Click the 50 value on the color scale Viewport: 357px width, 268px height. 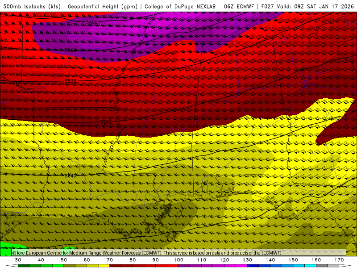[64, 260]
